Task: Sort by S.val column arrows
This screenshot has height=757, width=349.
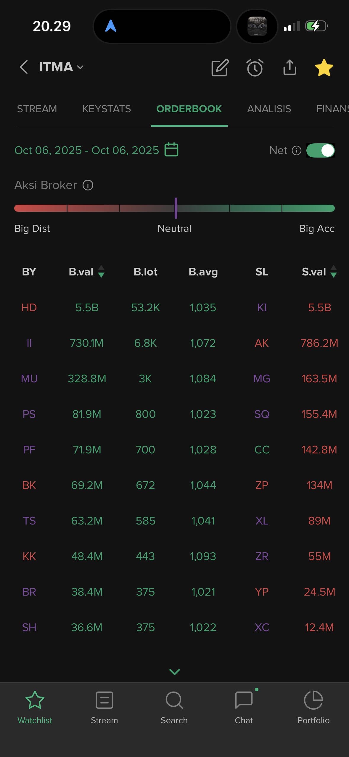Action: click(x=334, y=271)
